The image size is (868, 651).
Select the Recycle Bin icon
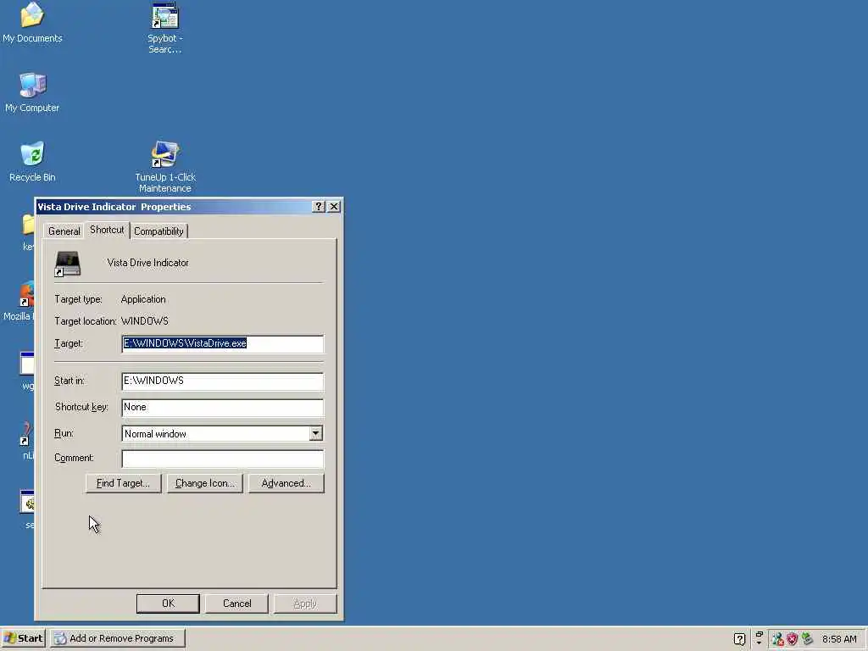pos(32,162)
